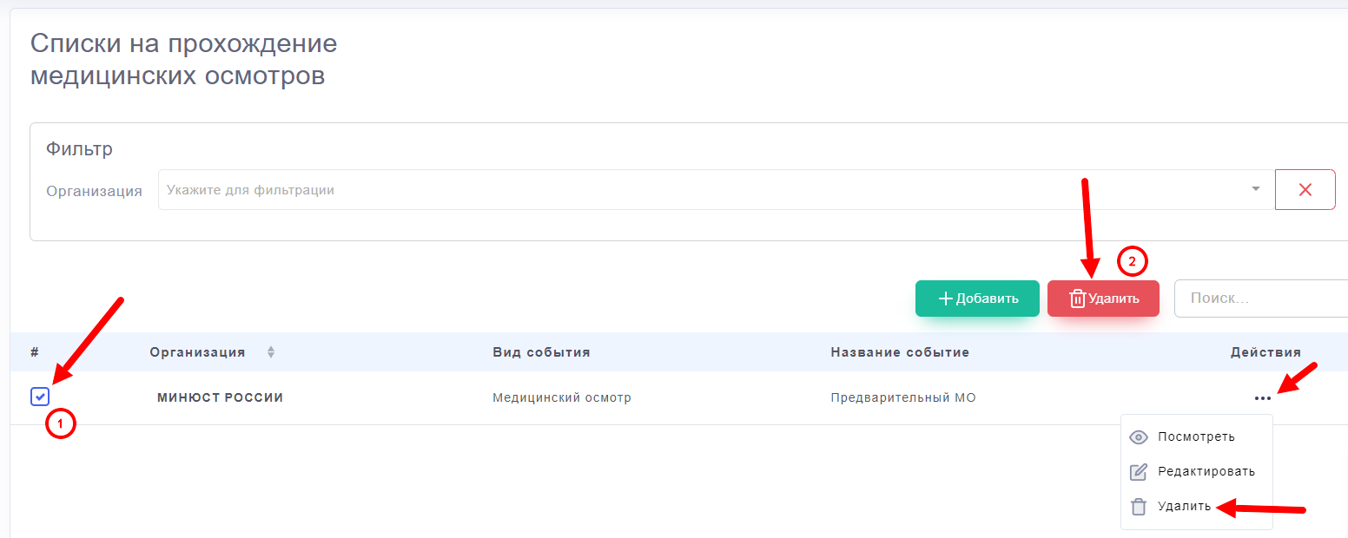Click the Вид события column header
This screenshot has width=1348, height=538.
click(x=541, y=352)
